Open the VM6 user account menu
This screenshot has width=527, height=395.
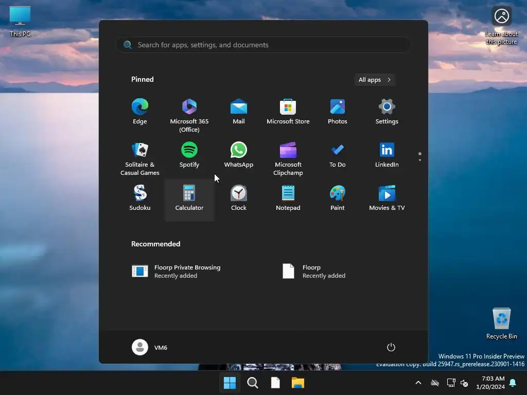tap(150, 347)
